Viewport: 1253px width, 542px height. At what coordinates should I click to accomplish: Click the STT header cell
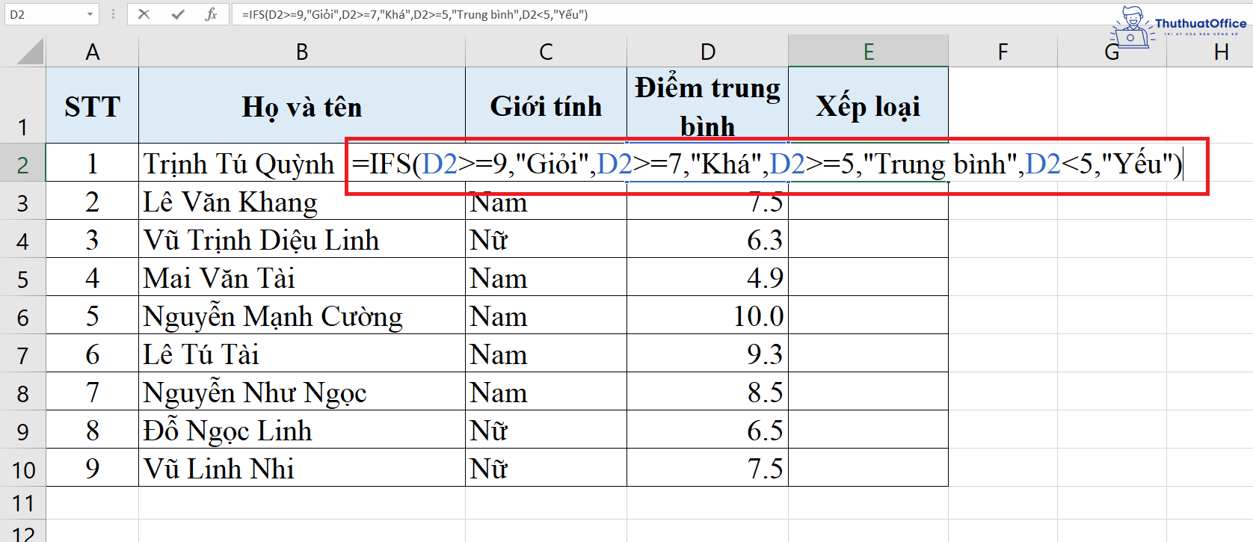[x=93, y=105]
